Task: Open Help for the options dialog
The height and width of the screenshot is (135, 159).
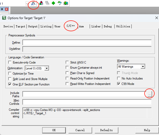Action: coord(147,130)
